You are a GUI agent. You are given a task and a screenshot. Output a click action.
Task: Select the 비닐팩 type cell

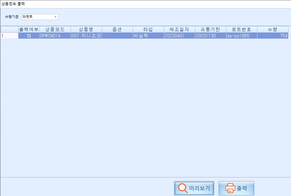click(148, 36)
